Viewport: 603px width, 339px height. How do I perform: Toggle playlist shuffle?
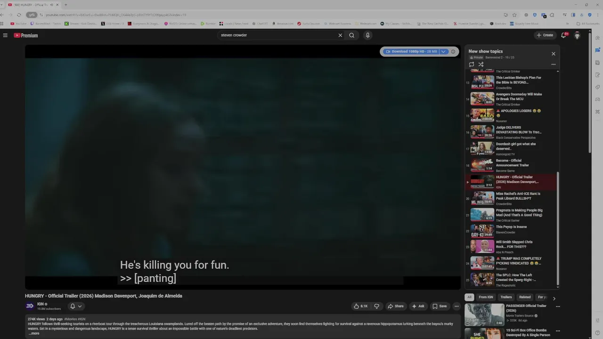tap(481, 65)
